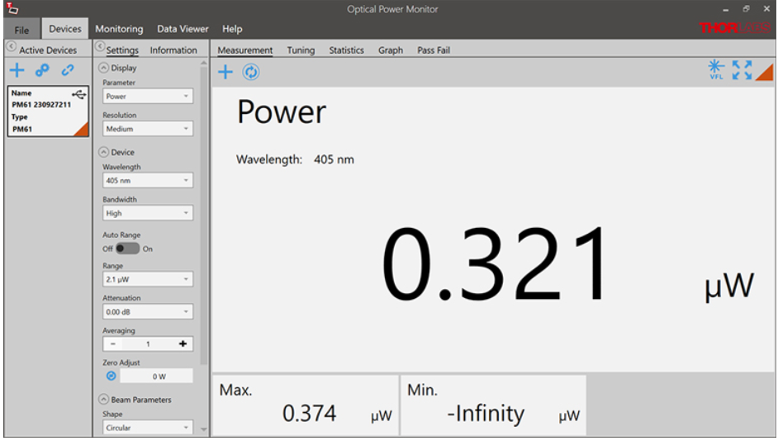Increase Averaging with the plus button
This screenshot has height=441, width=778.
[183, 344]
